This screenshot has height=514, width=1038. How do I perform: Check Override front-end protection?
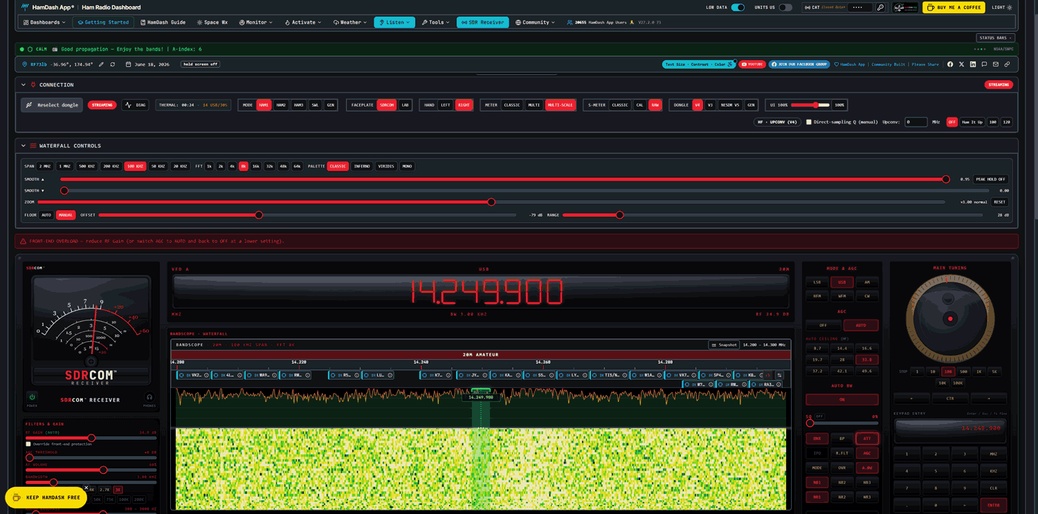coord(28,444)
